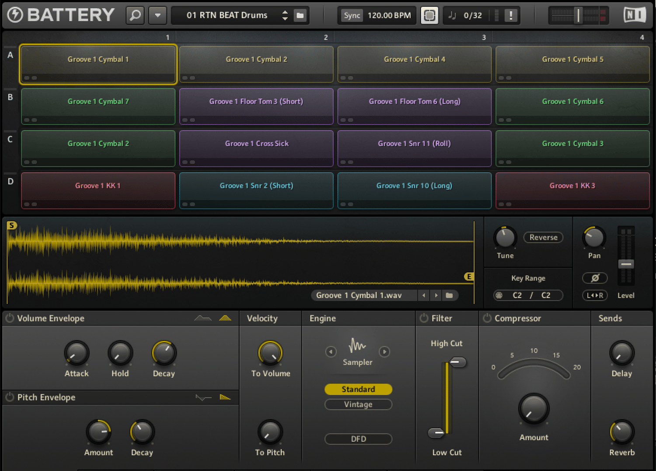
Task: Select row C header
Action: (10, 139)
